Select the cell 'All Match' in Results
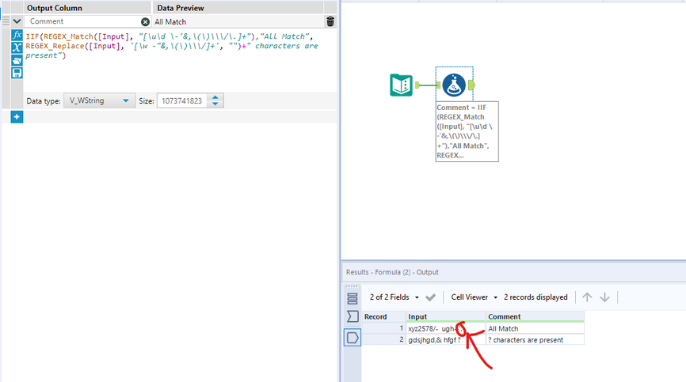 click(x=535, y=328)
